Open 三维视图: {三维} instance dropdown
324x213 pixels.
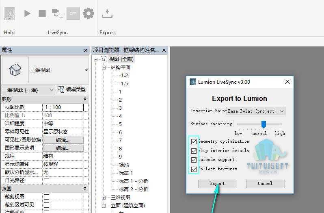pos(28,90)
